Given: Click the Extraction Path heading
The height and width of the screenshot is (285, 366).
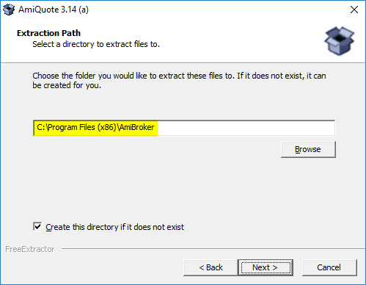Looking at the screenshot, I should coord(48,33).
